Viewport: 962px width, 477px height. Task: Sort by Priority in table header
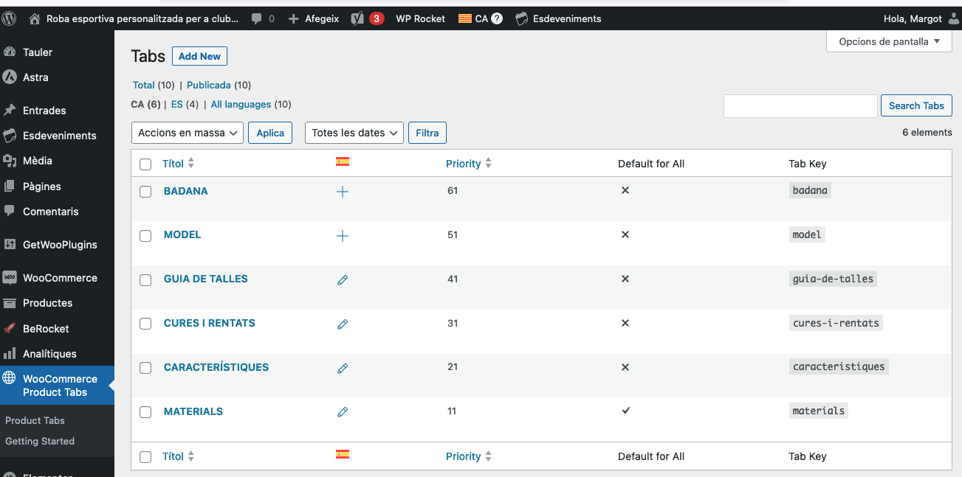coord(469,164)
